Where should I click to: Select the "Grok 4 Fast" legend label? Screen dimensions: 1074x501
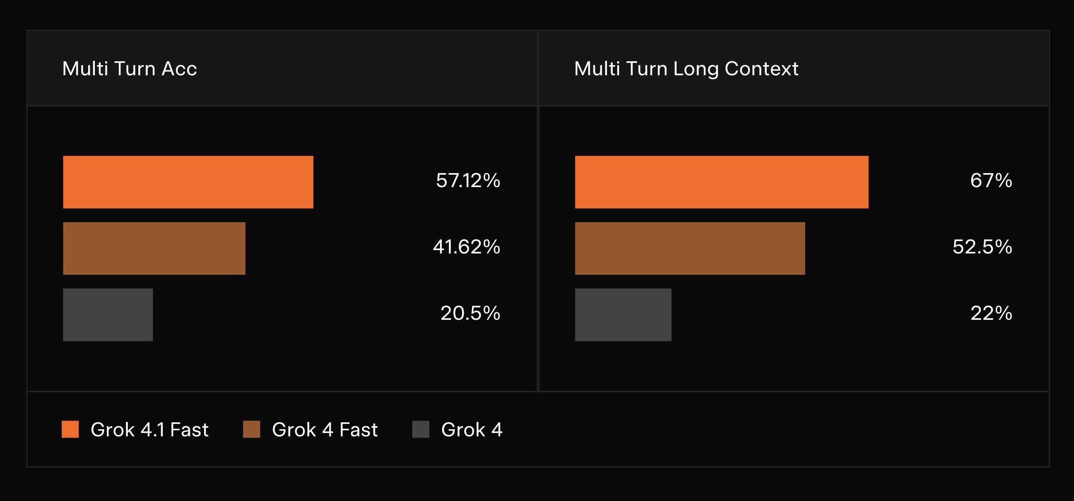325,430
